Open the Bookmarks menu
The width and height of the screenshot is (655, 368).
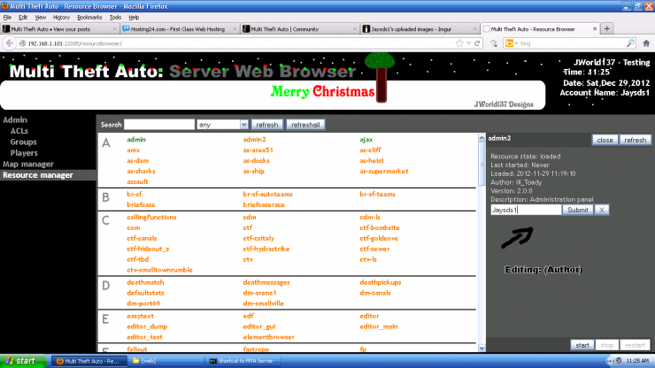click(x=89, y=18)
